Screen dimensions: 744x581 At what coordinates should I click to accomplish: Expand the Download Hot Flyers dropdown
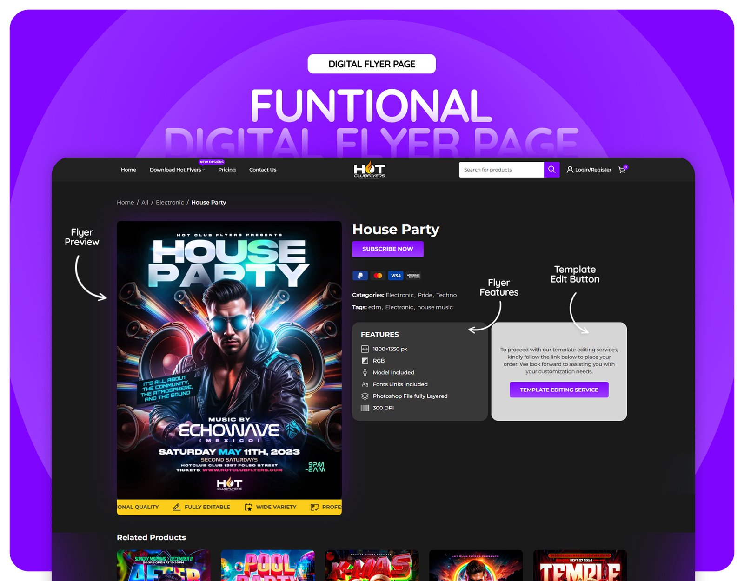click(177, 170)
